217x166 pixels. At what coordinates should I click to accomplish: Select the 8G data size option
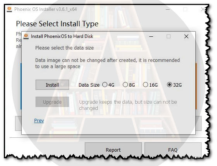pos(129,85)
